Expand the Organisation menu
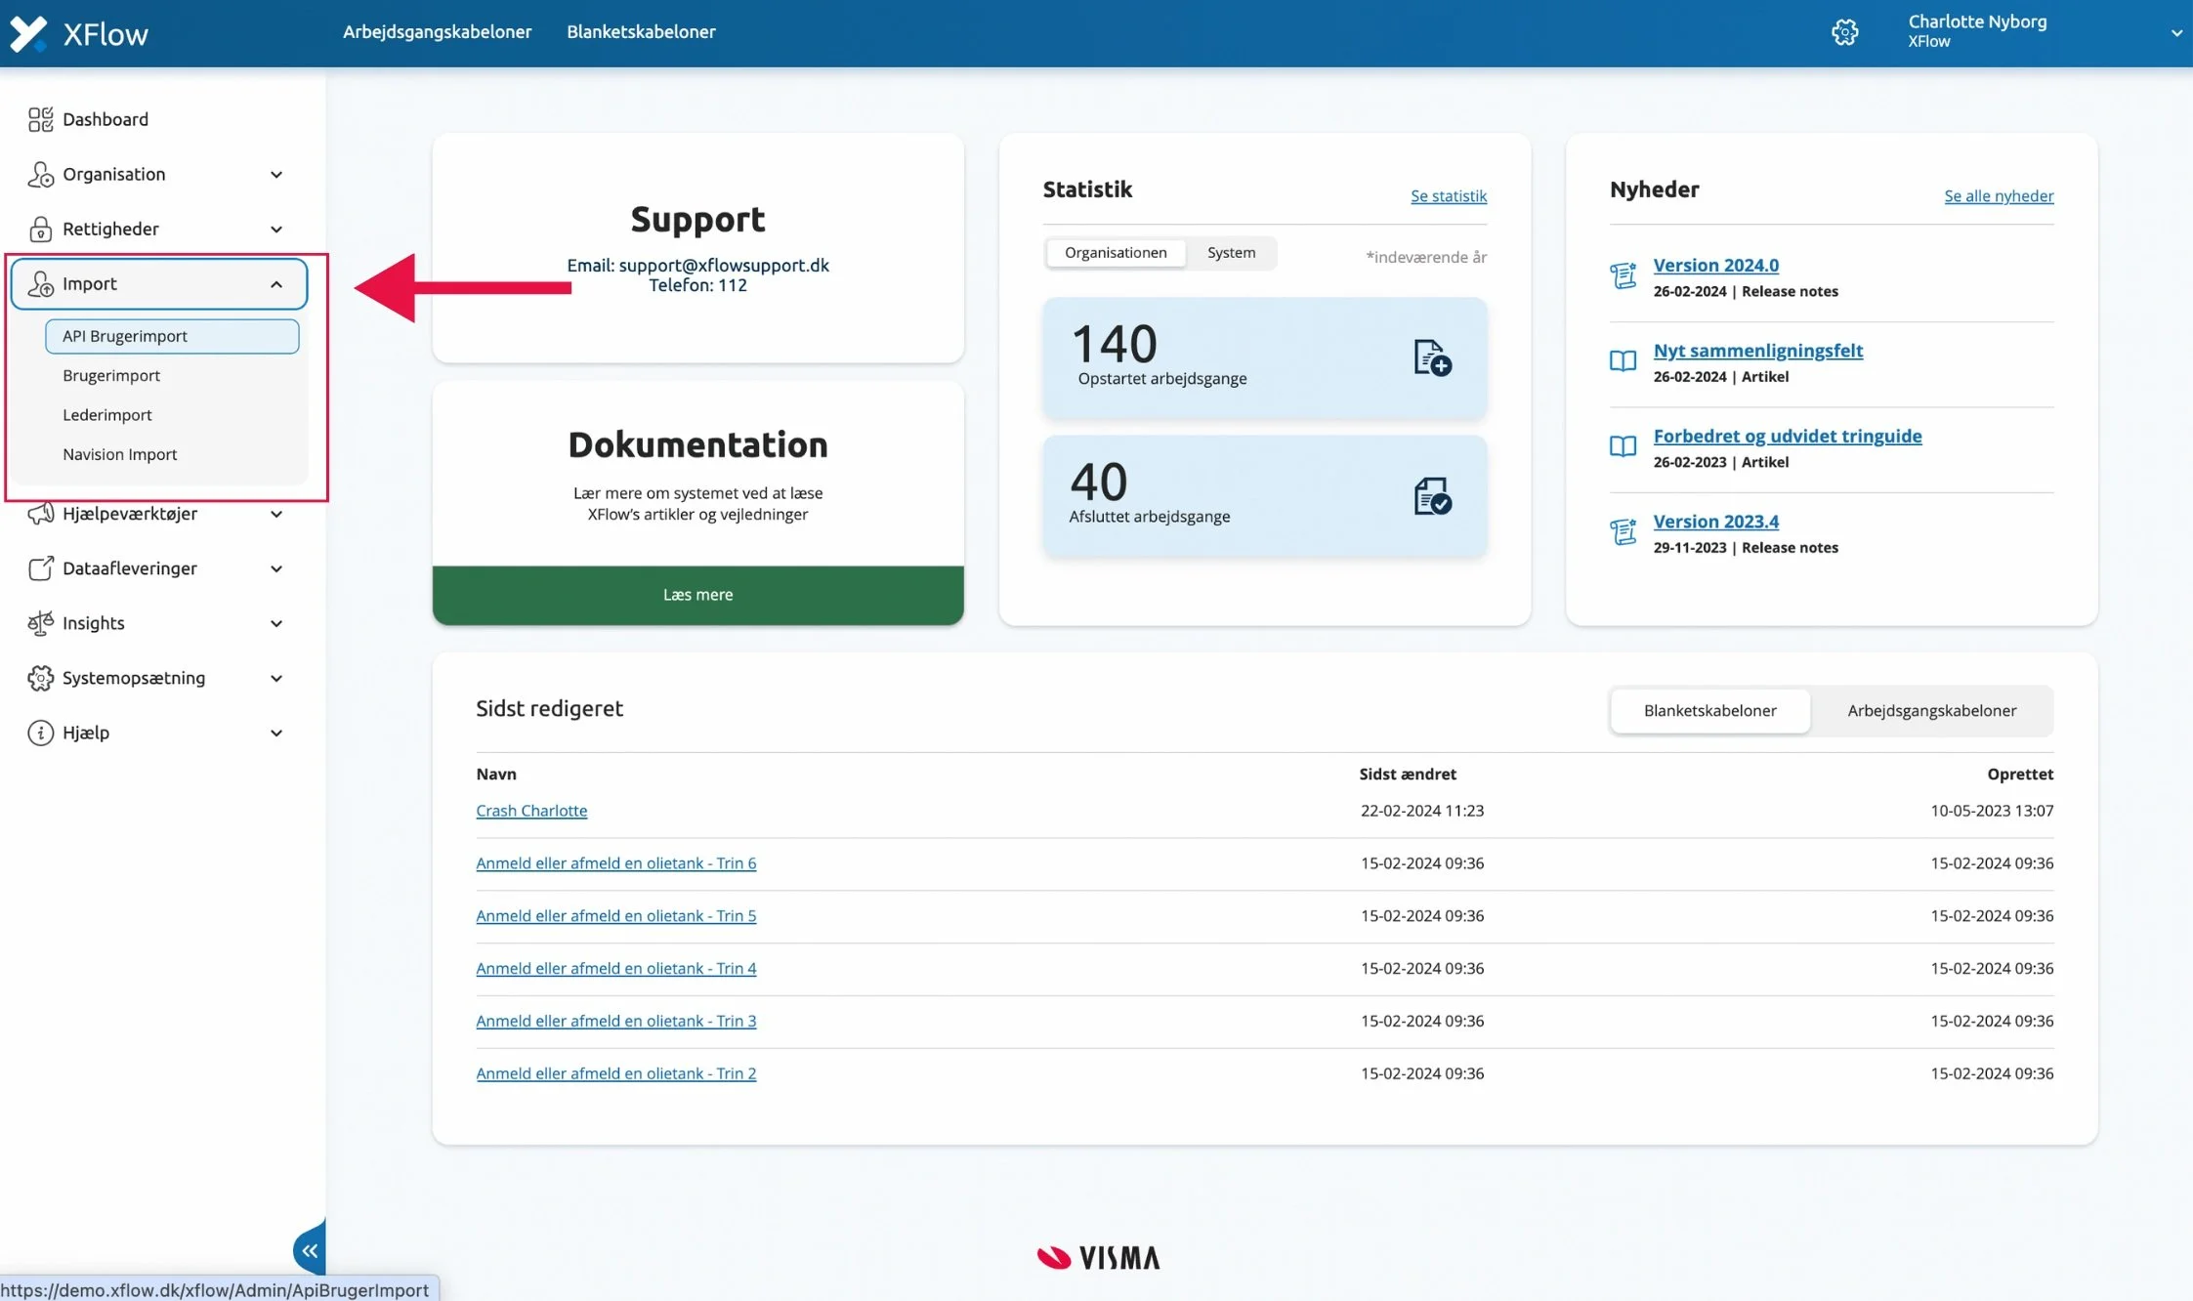 (276, 174)
